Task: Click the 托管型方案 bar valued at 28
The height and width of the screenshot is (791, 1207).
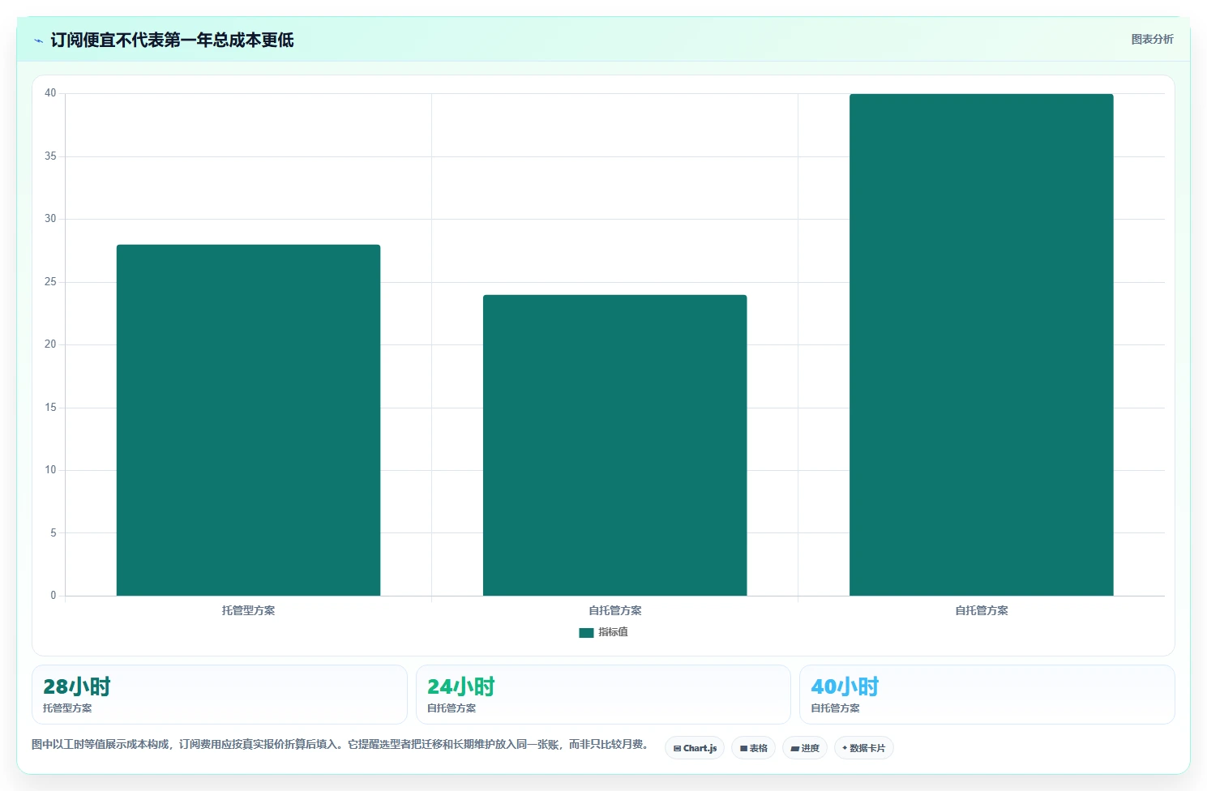Action: 248,420
